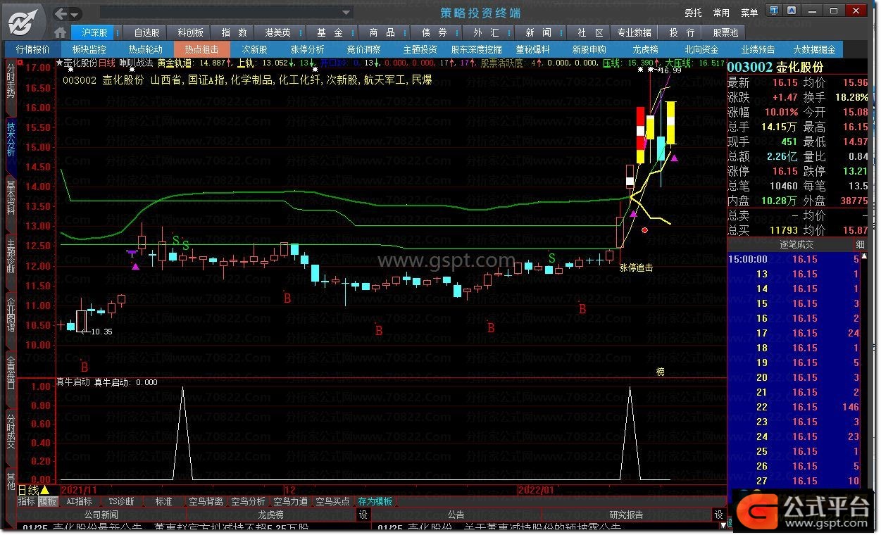Viewport: 881px width, 535px height.
Task: Open the 外汇 submenu dots
Action: [508, 33]
